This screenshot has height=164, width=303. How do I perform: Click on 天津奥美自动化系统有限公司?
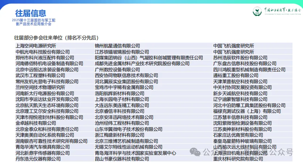pos(45,135)
